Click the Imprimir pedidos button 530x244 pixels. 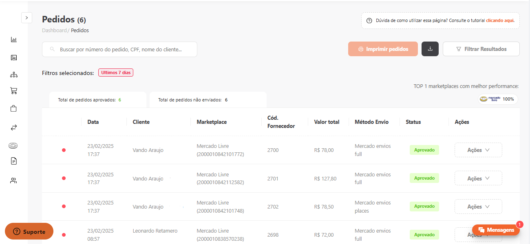(383, 49)
